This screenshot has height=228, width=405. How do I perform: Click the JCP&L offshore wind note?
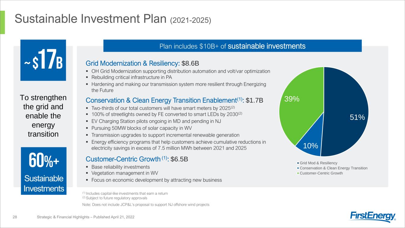[146, 205]
